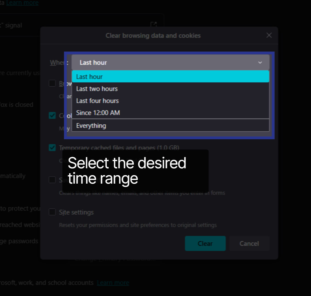Click the teal Clear button
The width and height of the screenshot is (311, 296).
205,243
